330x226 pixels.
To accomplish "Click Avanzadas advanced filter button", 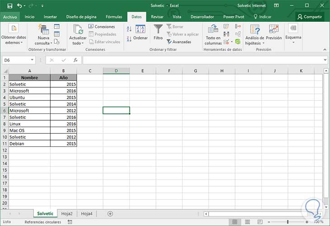I will pos(179,42).
